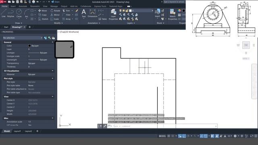Toggle ortho mode in status bar
258x145 pixels.
pyautogui.click(x=184, y=136)
